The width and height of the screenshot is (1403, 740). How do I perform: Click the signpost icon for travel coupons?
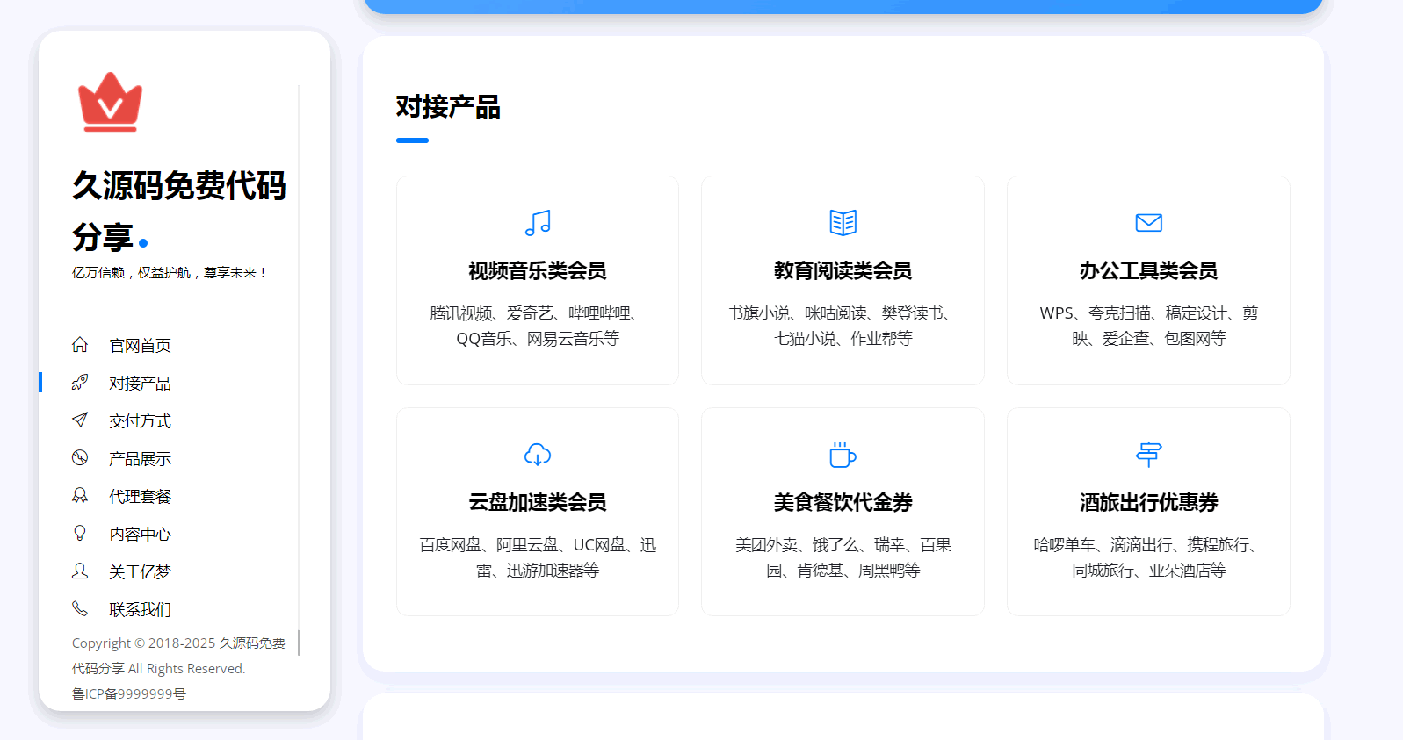point(1148,455)
